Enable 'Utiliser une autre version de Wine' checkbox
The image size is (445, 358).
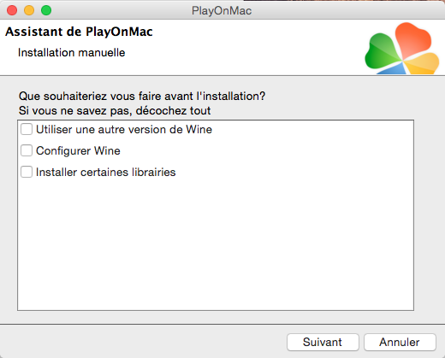click(x=27, y=129)
